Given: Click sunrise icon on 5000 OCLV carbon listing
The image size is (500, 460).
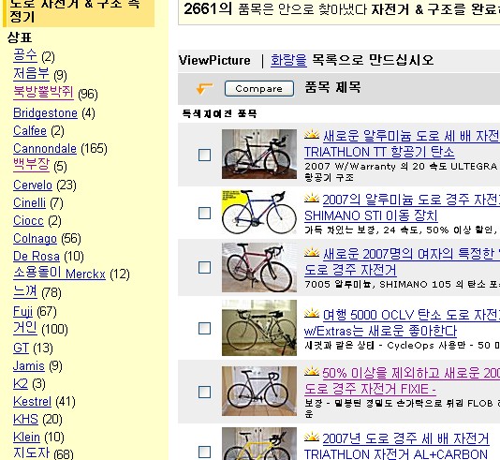Looking at the screenshot, I should coord(312,313).
